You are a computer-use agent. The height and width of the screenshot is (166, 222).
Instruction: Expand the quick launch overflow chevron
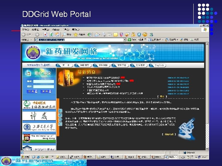(x=52, y=156)
